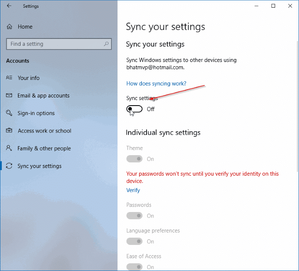Click the Find a setting search box
Viewport: 299px width, 271px height.
[x=59, y=44]
